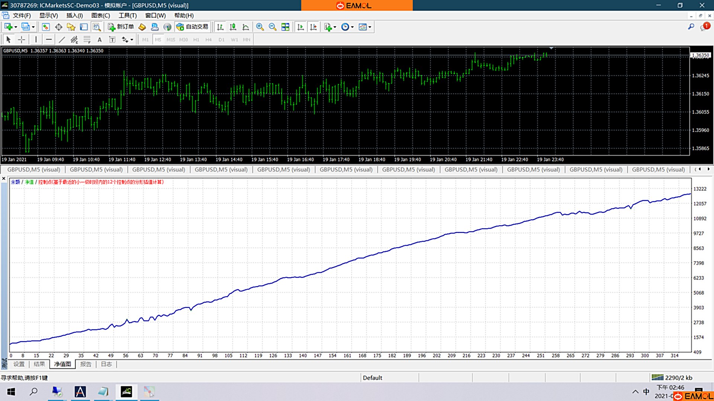Select the Fibonacci retracement tool

[x=87, y=39]
